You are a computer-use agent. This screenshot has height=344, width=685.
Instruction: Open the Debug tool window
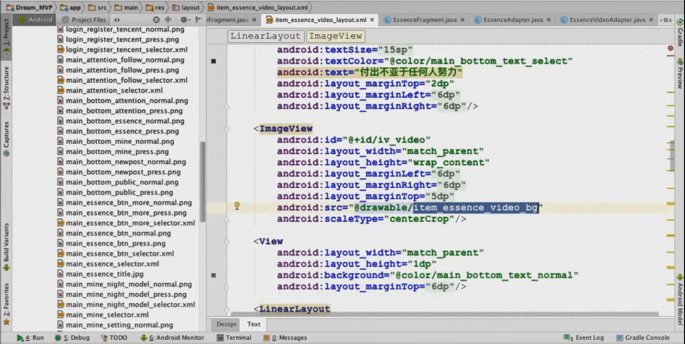pos(72,337)
